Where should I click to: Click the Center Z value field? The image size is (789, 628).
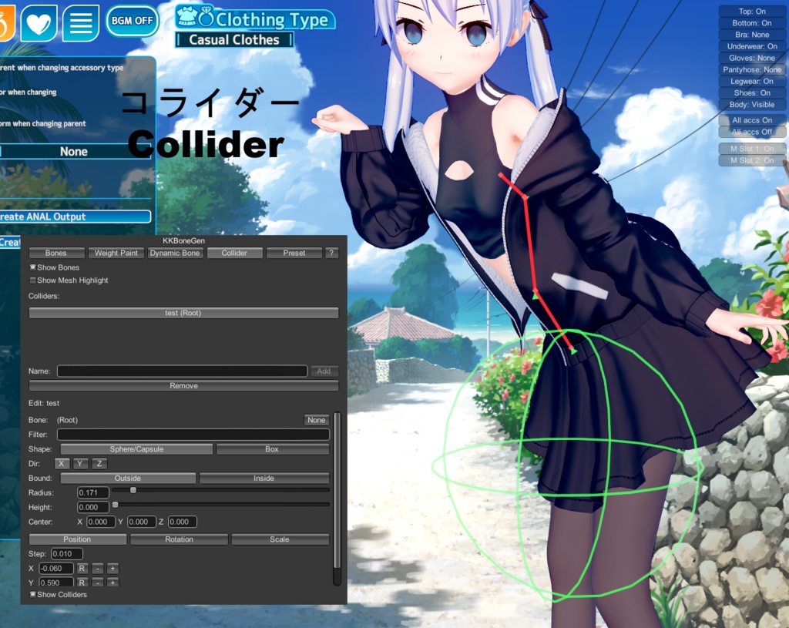(182, 522)
